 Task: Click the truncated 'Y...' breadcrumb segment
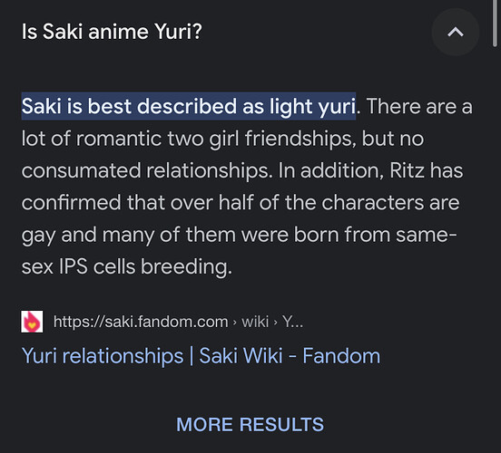(292, 322)
